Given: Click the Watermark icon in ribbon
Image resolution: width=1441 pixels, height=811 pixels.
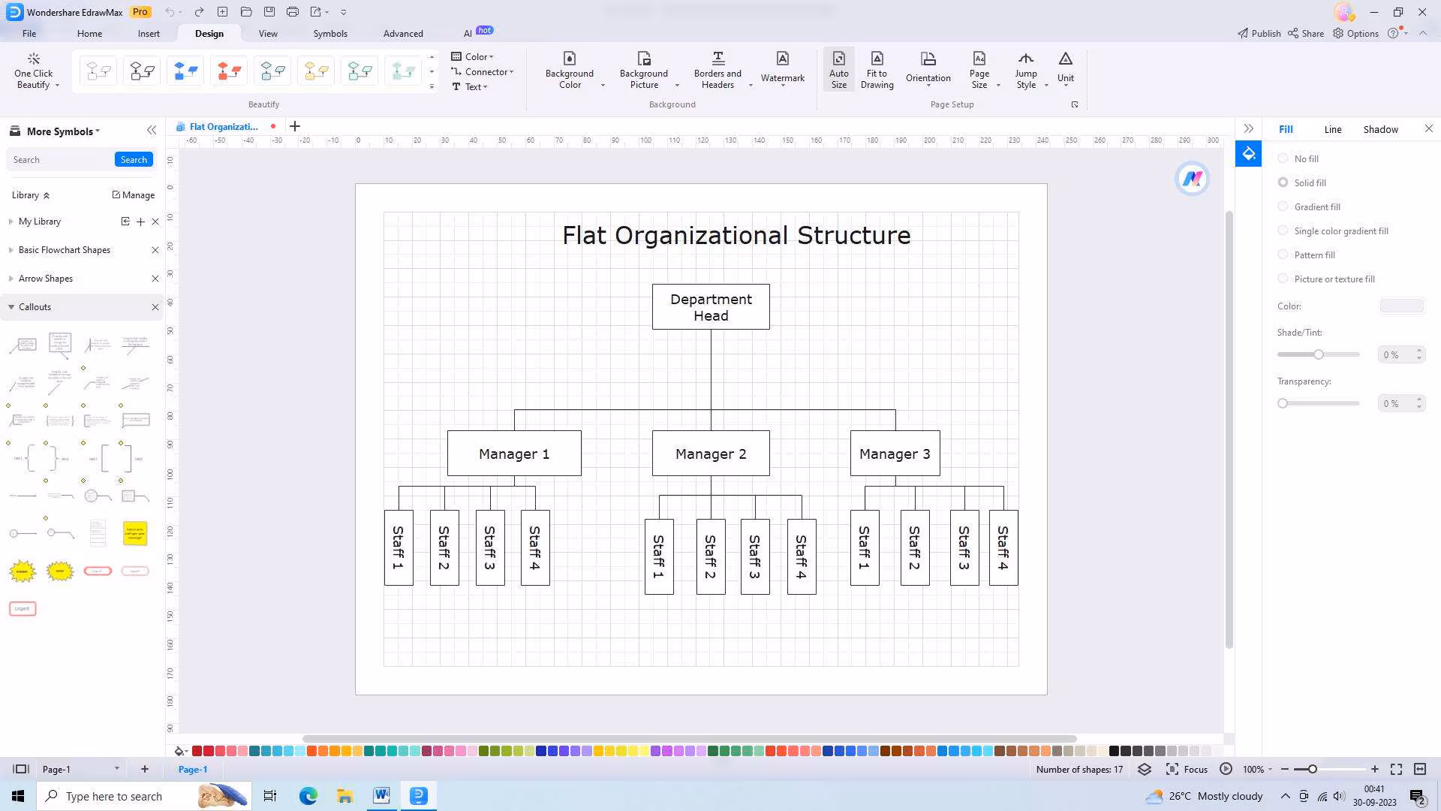Looking at the screenshot, I should point(782,60).
